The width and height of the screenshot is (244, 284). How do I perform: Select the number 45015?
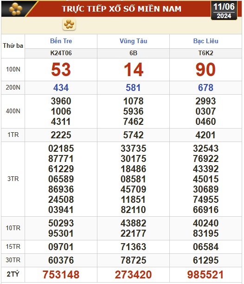pos(205,179)
